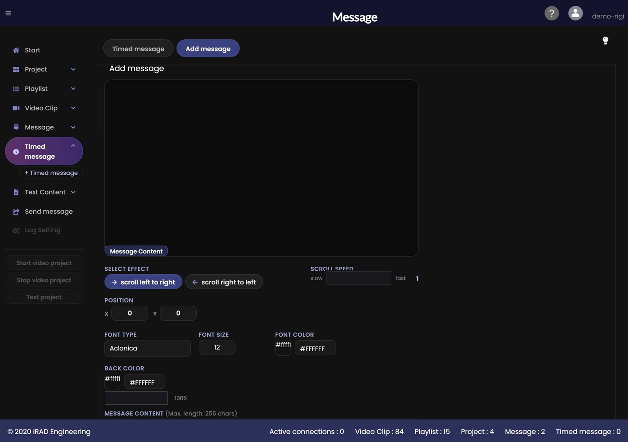This screenshot has height=442, width=628.
Task: Open the Send message menu item
Action: click(x=49, y=211)
